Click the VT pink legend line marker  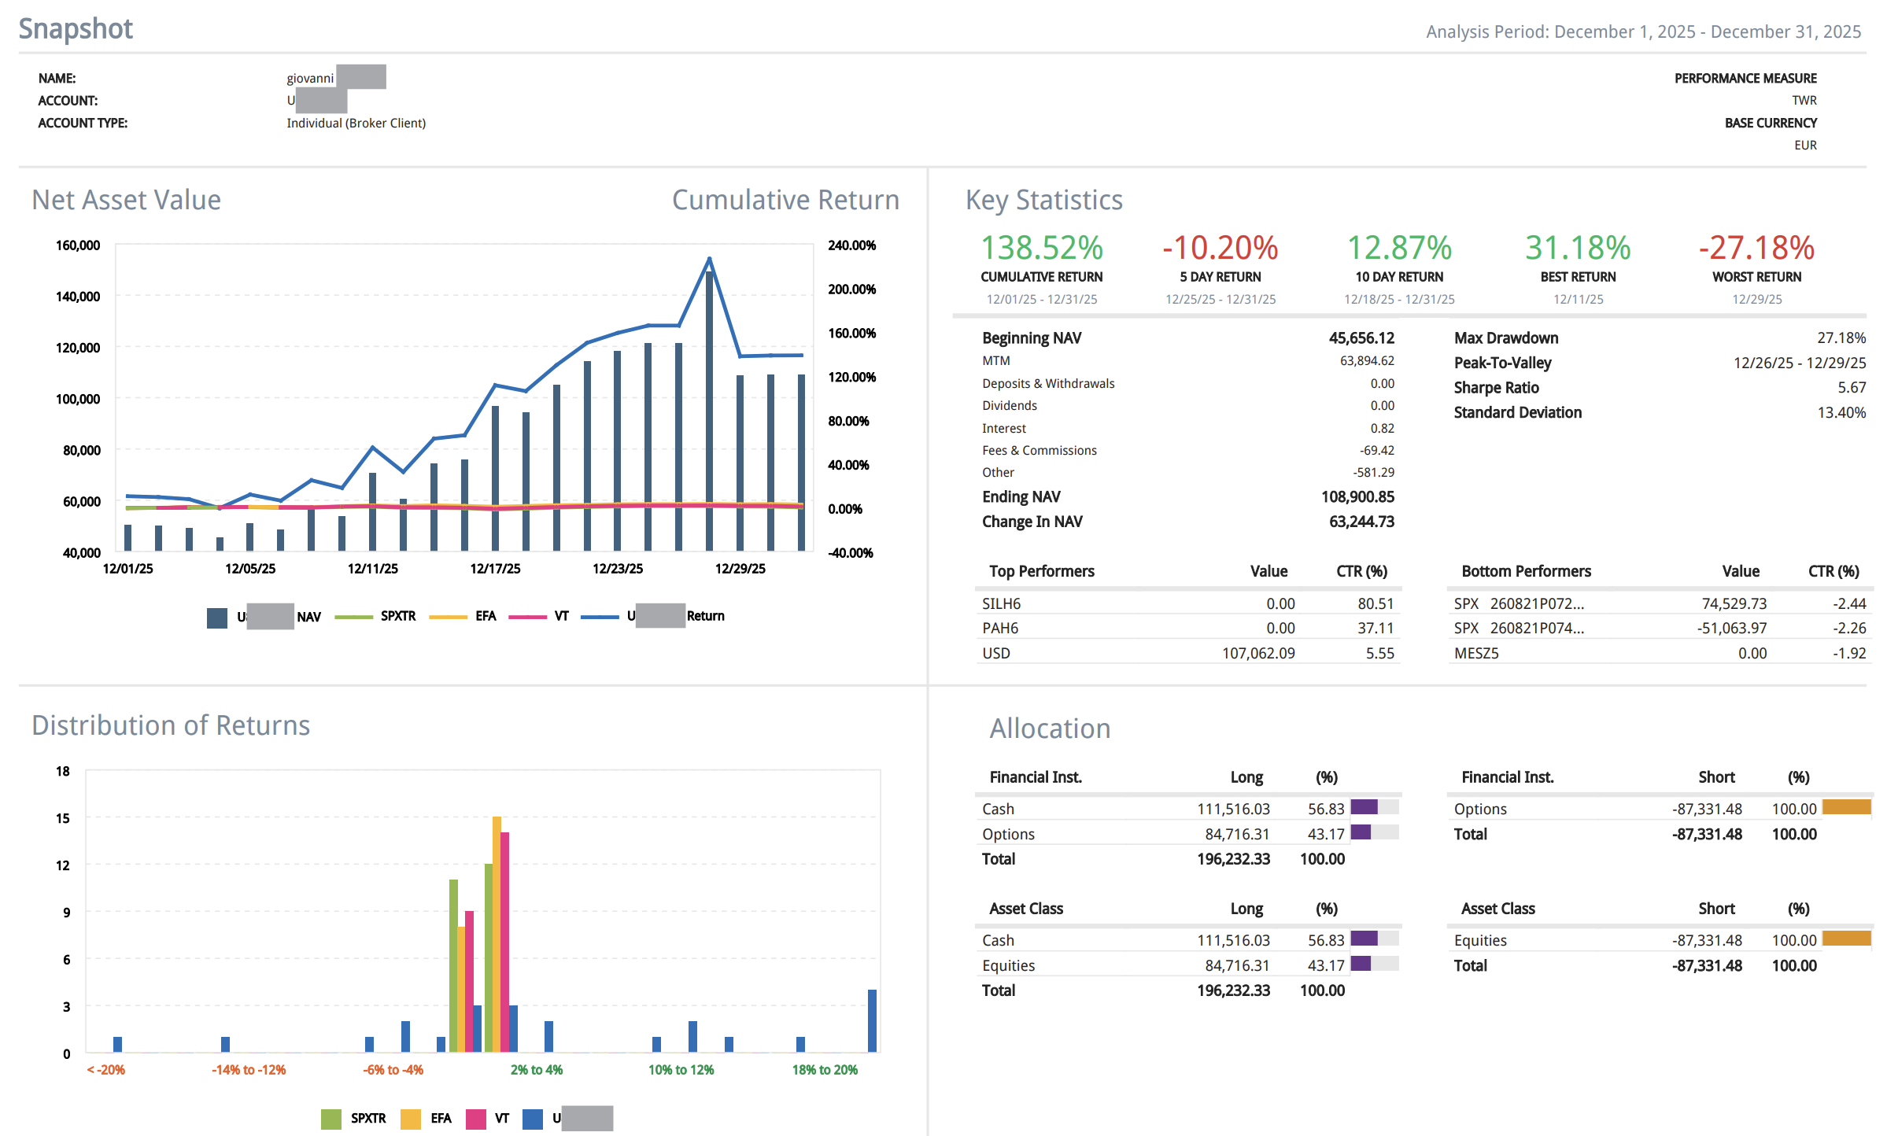click(527, 617)
